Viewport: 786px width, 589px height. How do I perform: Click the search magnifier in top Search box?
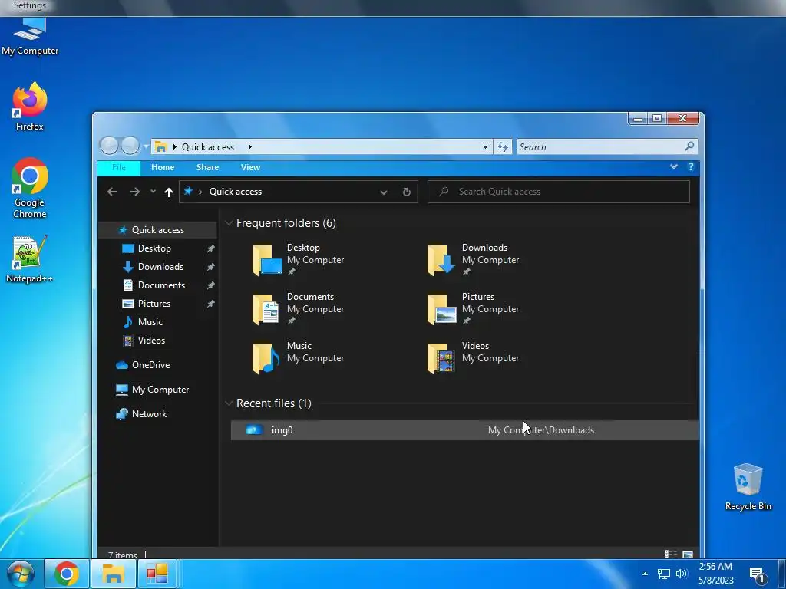pos(690,146)
